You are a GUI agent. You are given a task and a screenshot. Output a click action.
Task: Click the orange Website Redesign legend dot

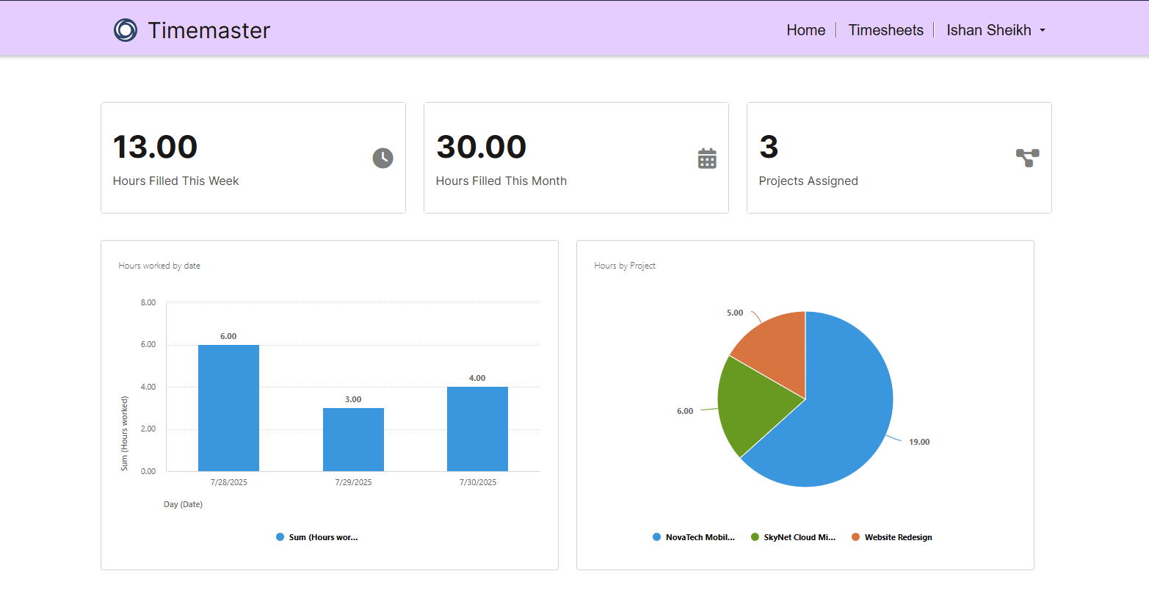(x=856, y=536)
